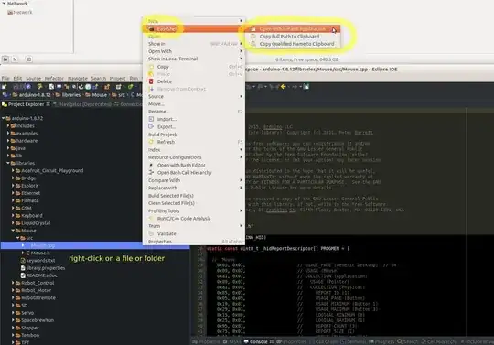Open the Show In submenu
The image size is (494, 345).
point(194,44)
